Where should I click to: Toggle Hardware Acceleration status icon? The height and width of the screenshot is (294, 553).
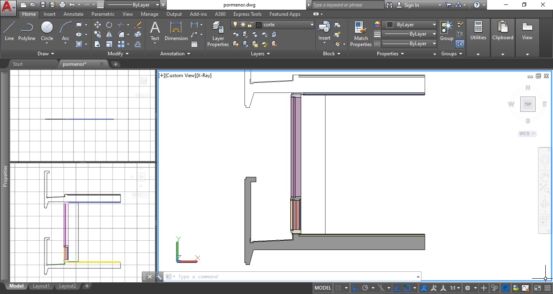point(506,288)
